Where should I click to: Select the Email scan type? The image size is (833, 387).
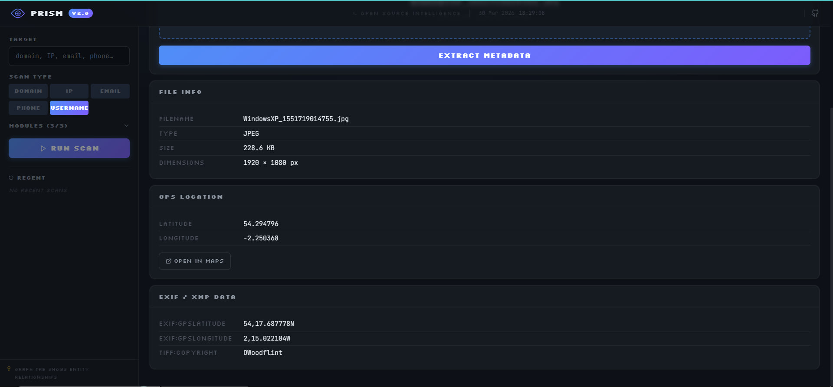pos(110,91)
